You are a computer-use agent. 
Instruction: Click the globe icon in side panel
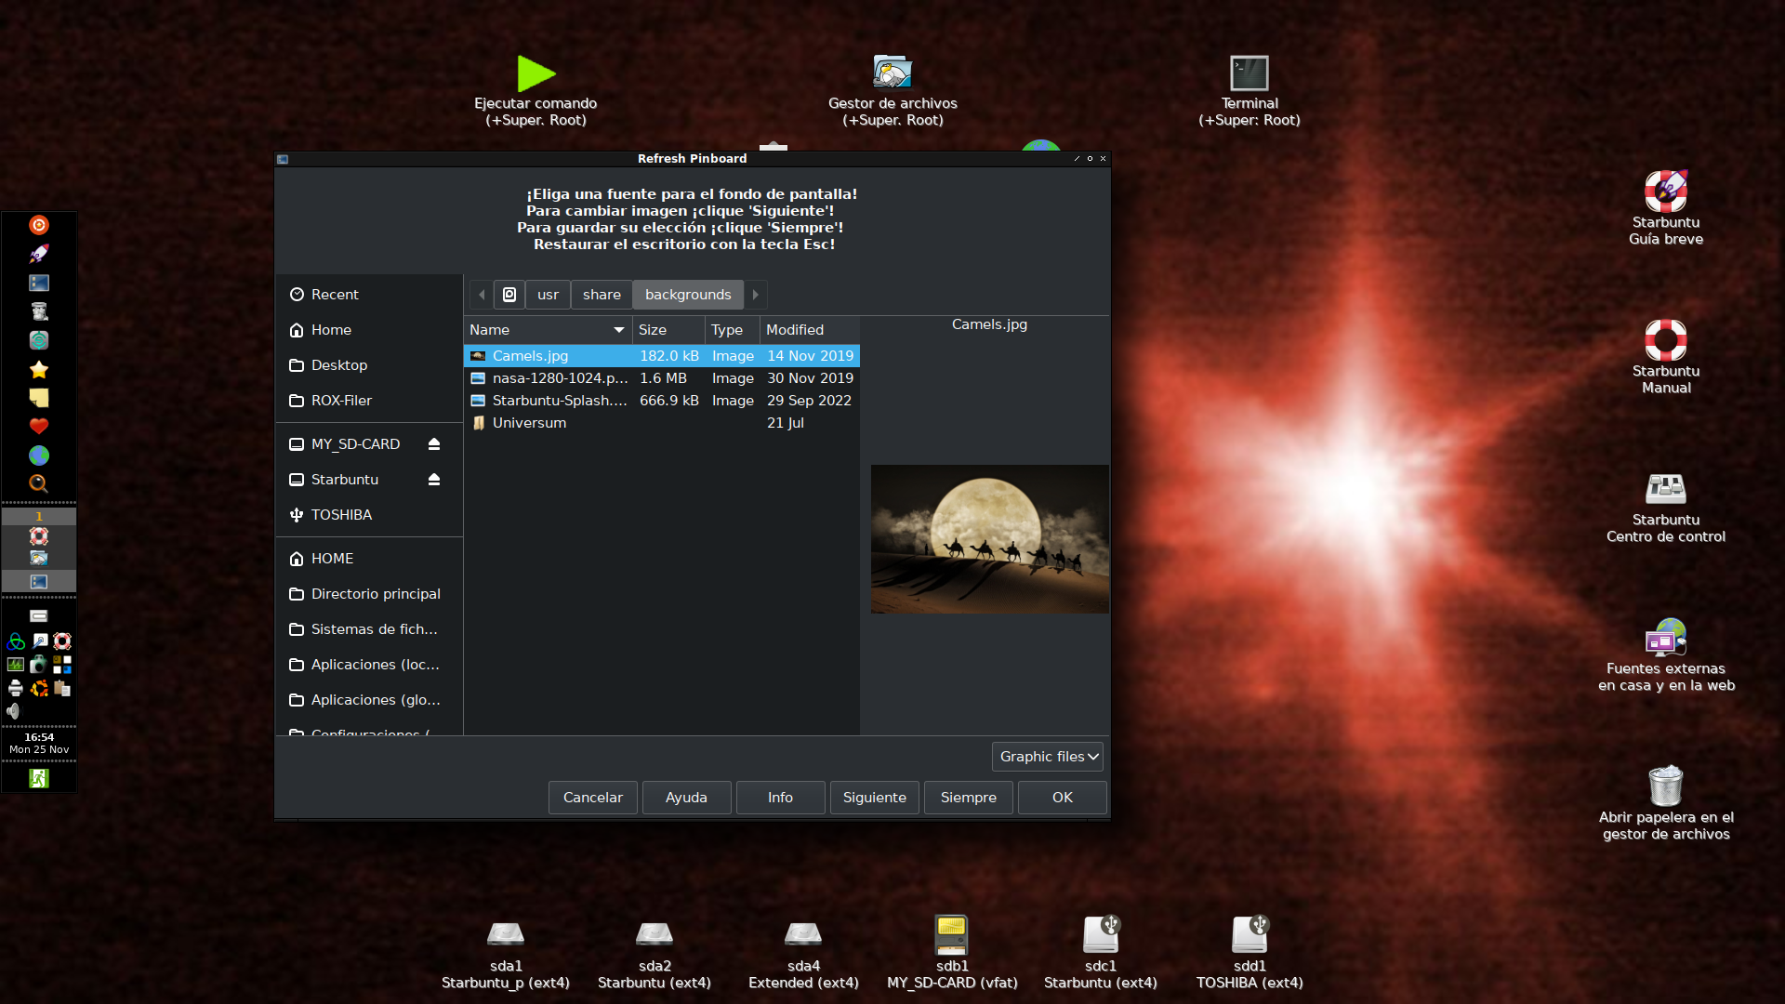coord(39,456)
